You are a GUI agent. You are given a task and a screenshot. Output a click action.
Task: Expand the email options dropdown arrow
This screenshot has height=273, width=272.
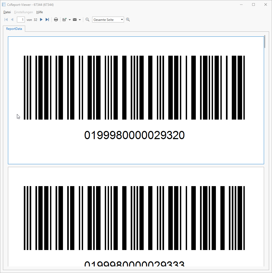pos(80,20)
